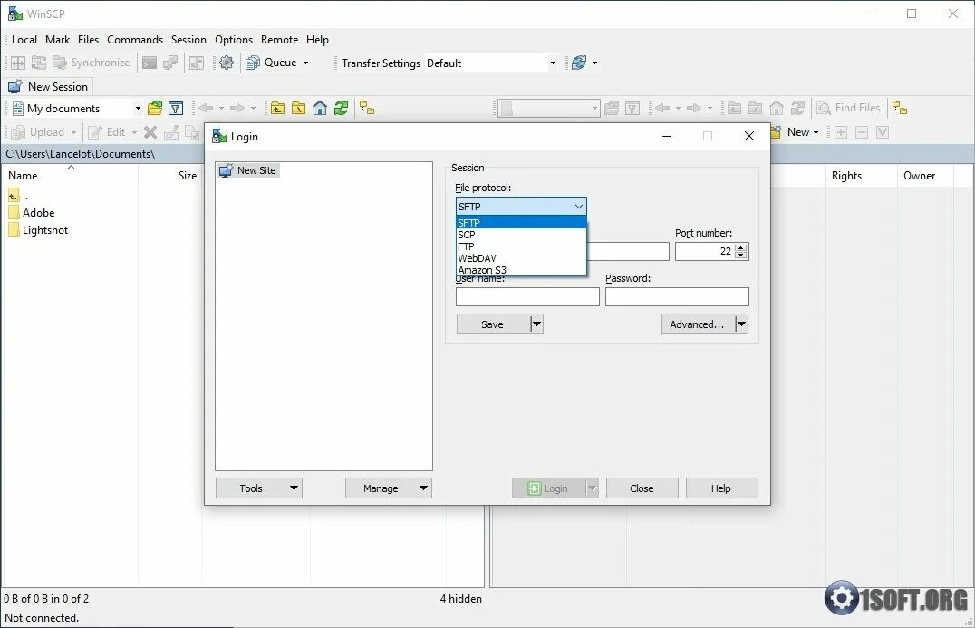Click the User name input field
The image size is (975, 628).
(x=527, y=296)
